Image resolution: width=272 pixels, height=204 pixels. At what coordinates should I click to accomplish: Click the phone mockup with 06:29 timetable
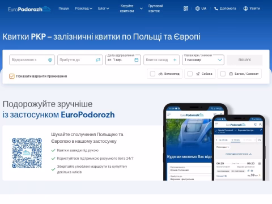tap(239, 148)
